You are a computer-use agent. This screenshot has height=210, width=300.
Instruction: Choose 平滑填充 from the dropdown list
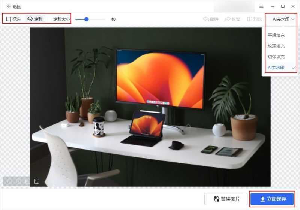point(276,35)
